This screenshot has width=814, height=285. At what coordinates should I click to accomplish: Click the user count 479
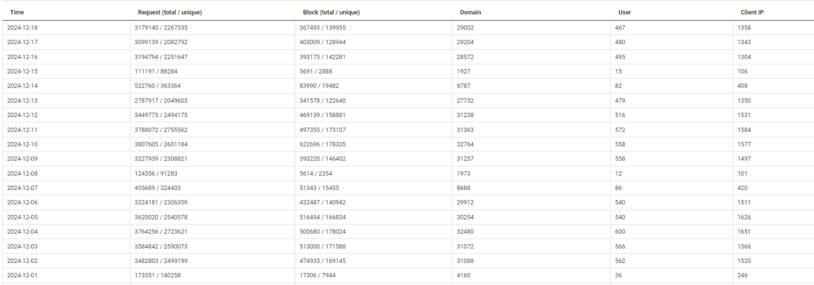[x=620, y=101]
